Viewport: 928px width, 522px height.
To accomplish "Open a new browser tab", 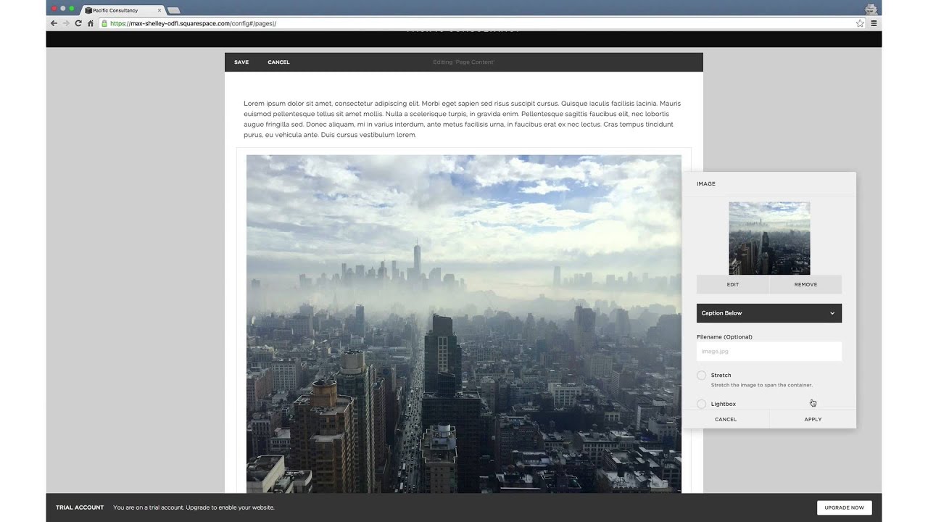I will point(174,10).
